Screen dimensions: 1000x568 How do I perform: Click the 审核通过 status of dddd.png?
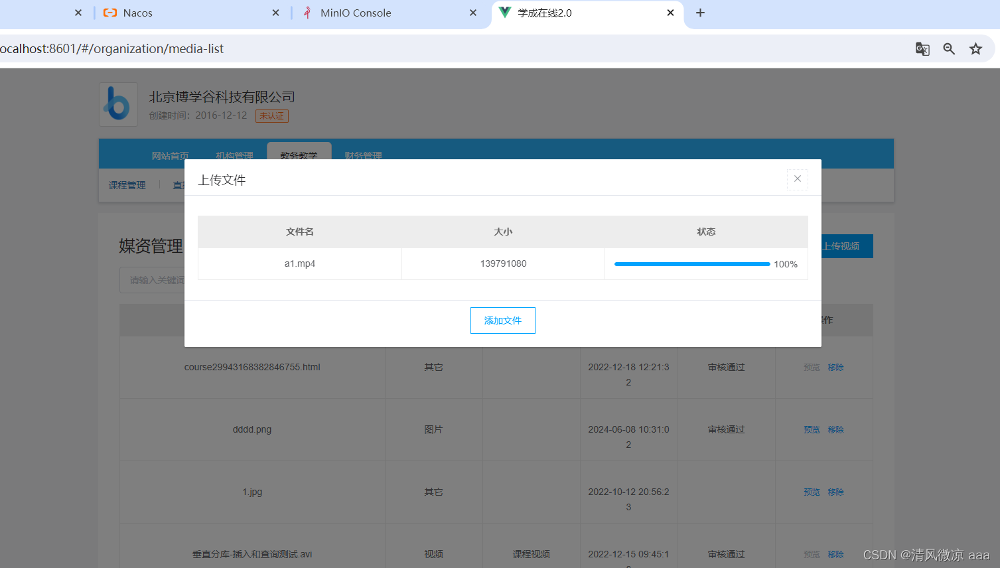click(x=726, y=429)
